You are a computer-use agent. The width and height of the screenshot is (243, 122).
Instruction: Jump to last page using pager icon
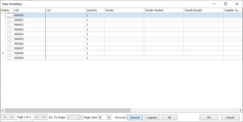[x=44, y=117]
